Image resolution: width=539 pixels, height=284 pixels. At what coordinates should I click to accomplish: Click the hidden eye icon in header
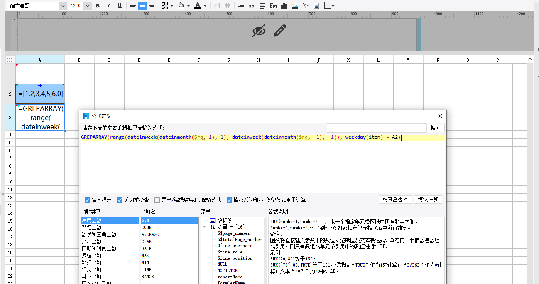point(259,31)
